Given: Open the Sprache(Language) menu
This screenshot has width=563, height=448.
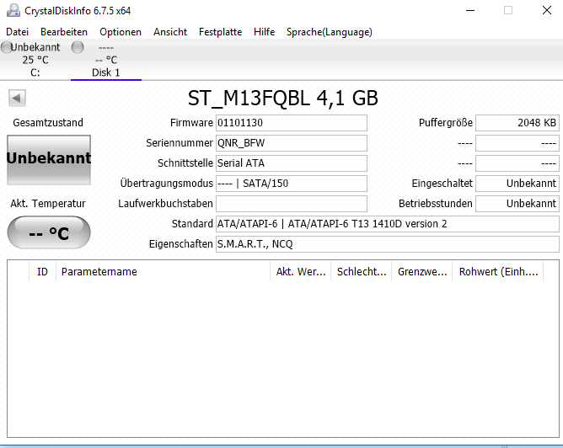Looking at the screenshot, I should tap(330, 32).
